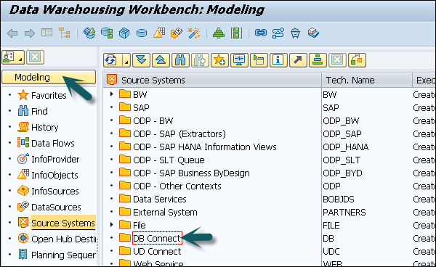Viewport: 436px width, 267px height.
Task: Click the basket icon in top toolbar
Action: pos(295,33)
